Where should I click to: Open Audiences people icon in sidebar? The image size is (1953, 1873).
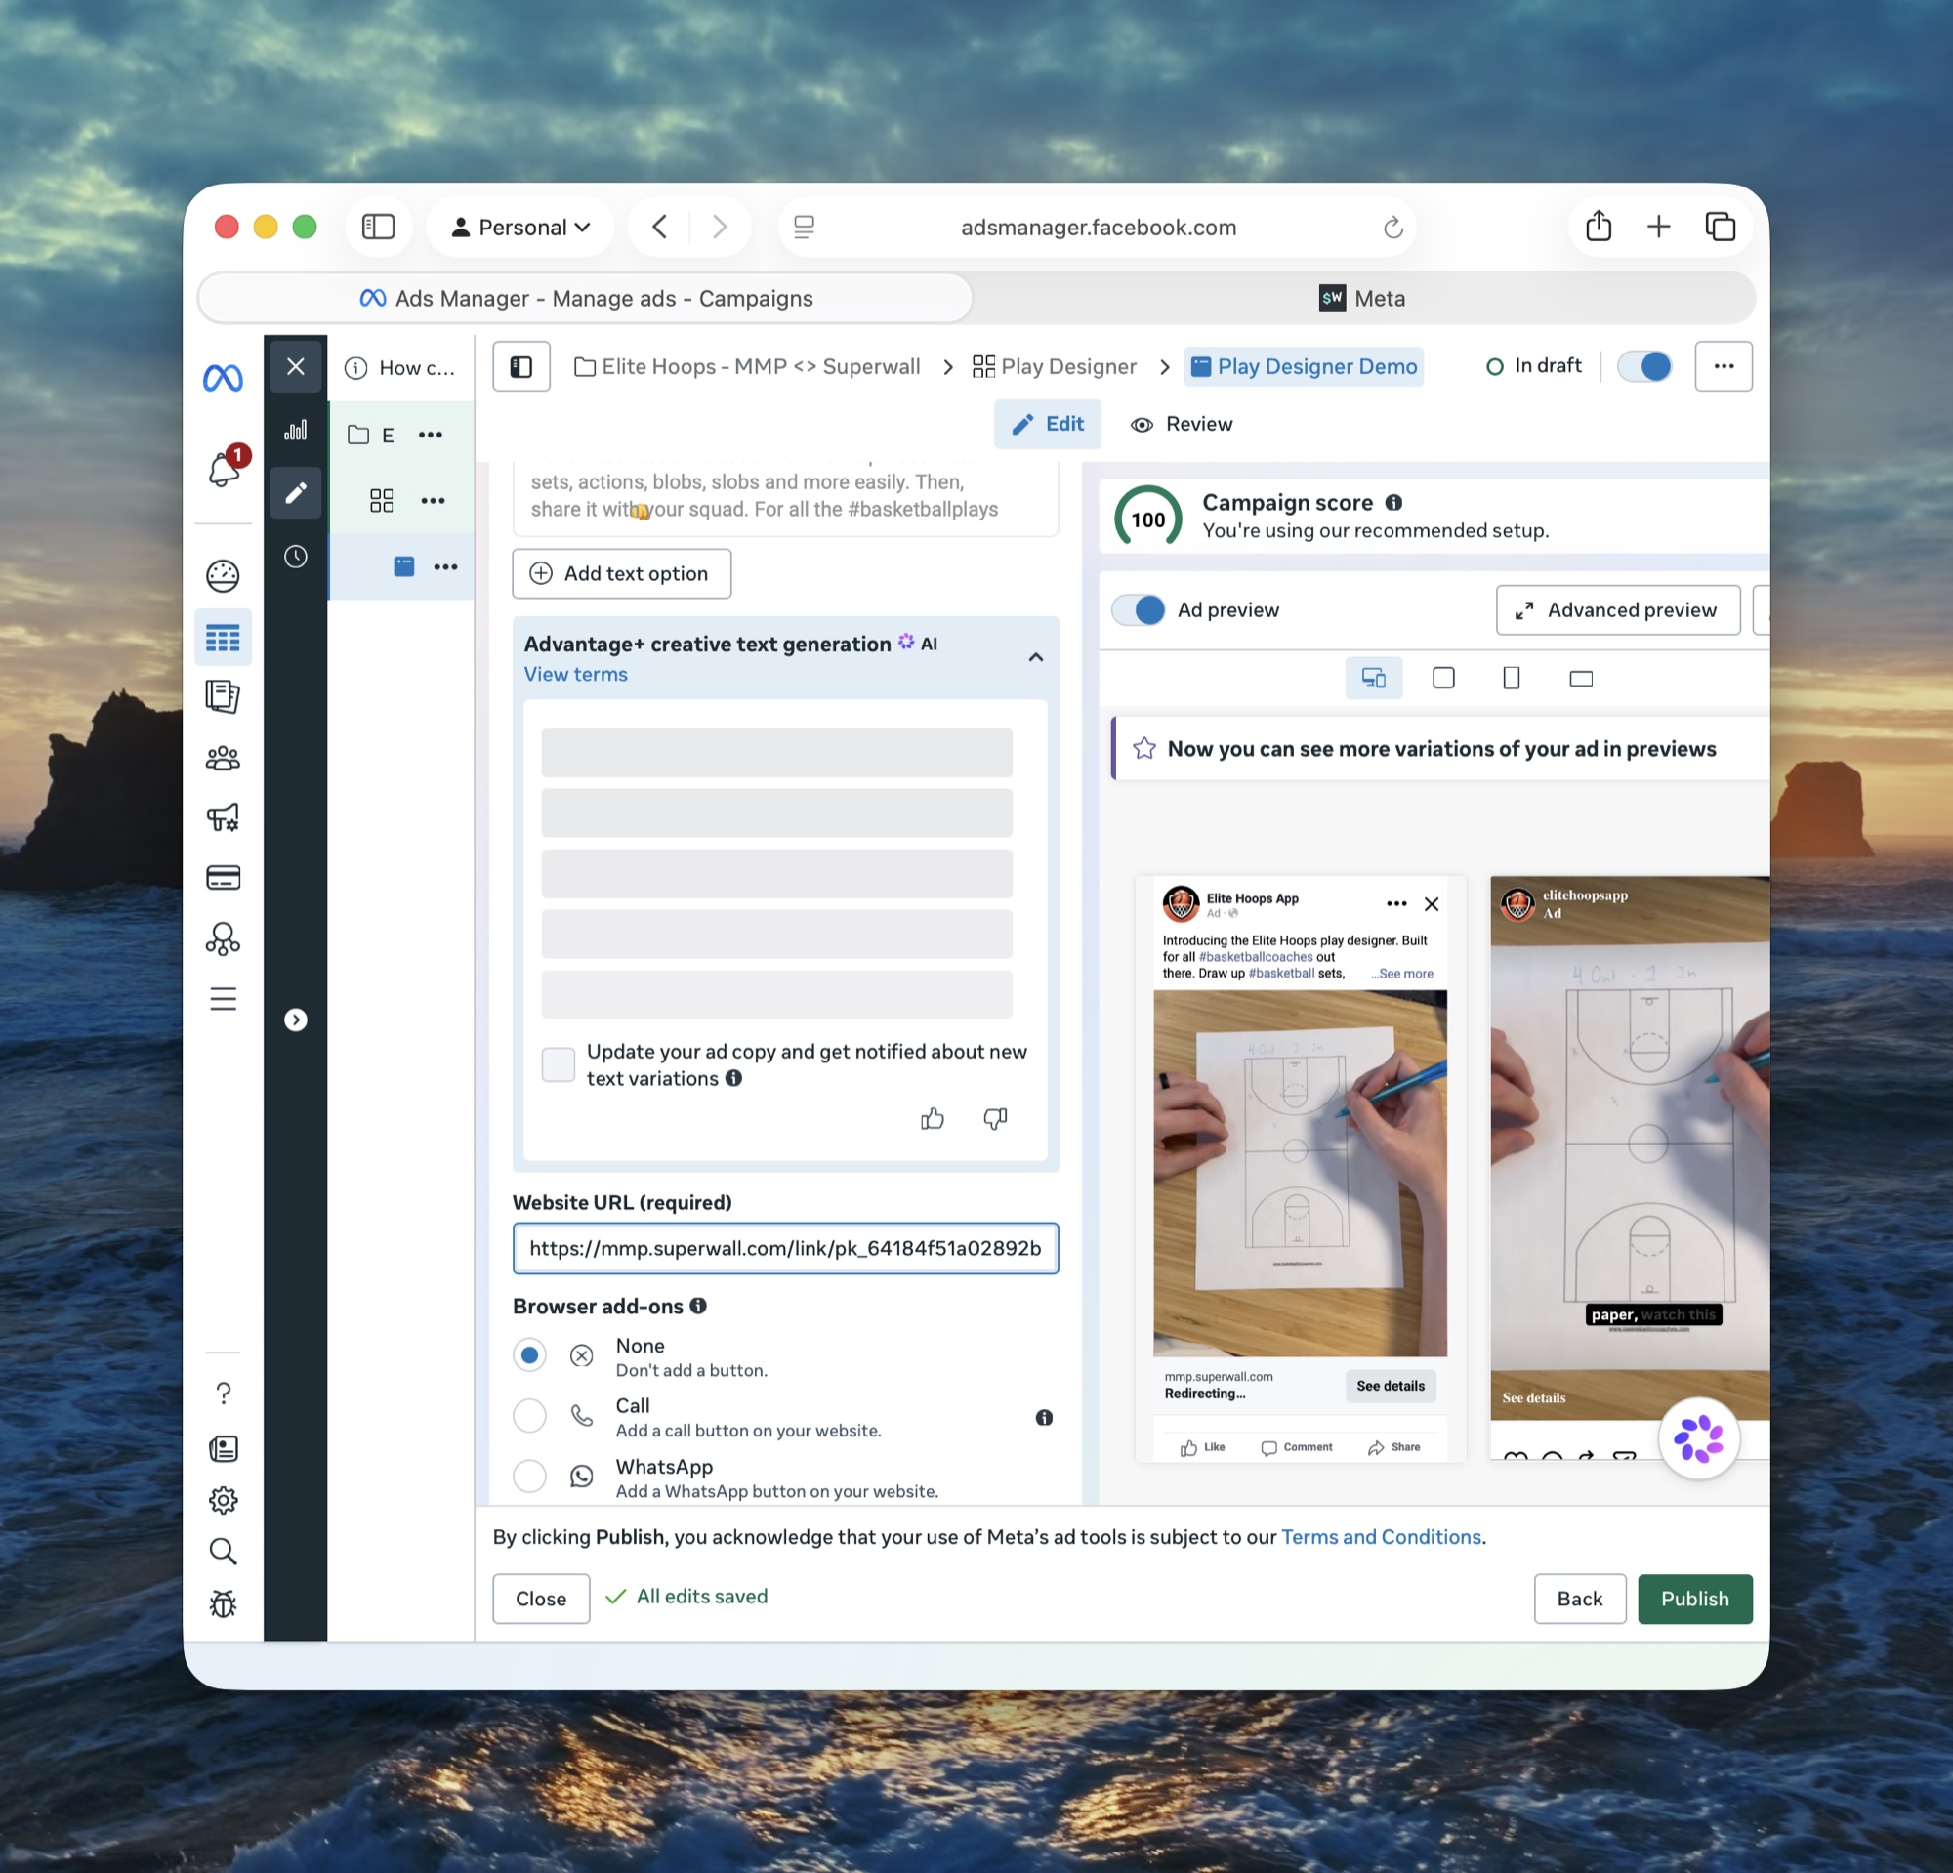coord(223,758)
